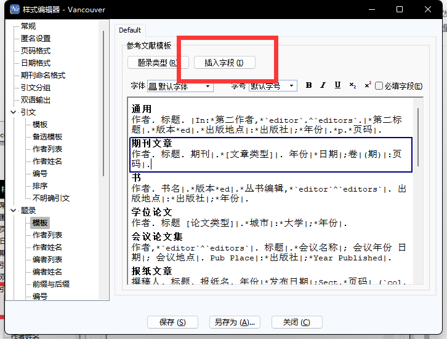
Task: Open the 字号 默认字号 dropdown
Action: pos(273,86)
